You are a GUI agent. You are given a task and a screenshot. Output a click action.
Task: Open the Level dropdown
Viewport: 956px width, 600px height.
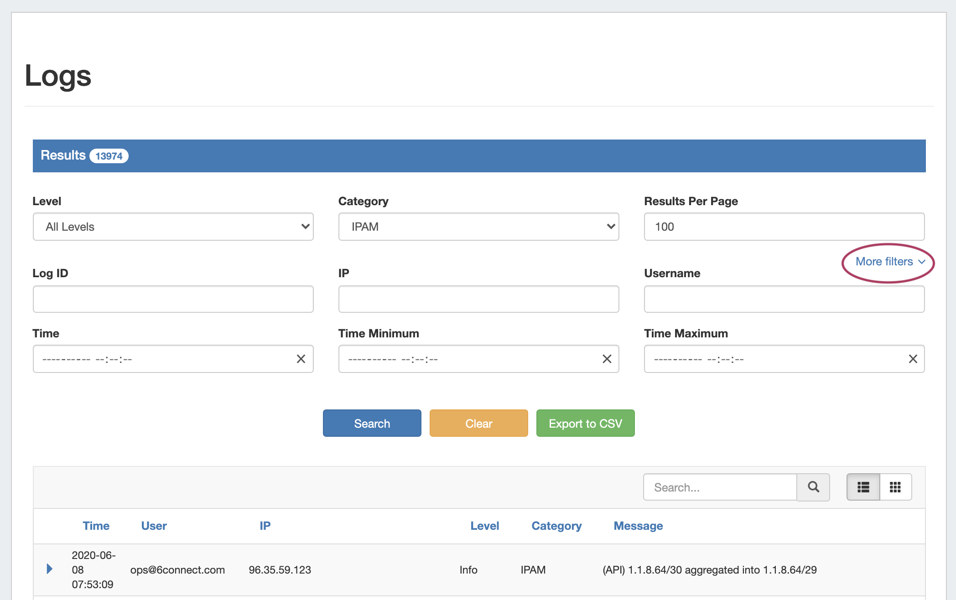coord(173,227)
